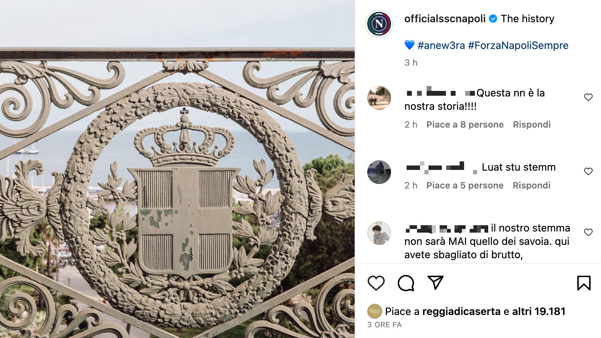
Task: Like the 'Questa nn è la nostra storia' comment
Action: pyautogui.click(x=588, y=97)
